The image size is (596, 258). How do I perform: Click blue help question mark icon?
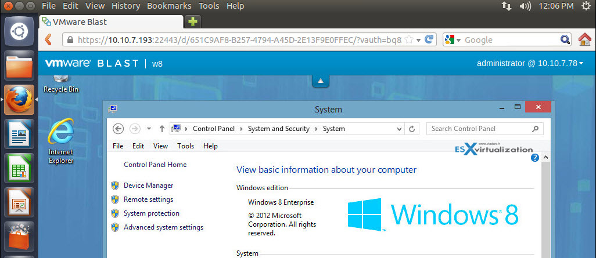click(x=535, y=158)
